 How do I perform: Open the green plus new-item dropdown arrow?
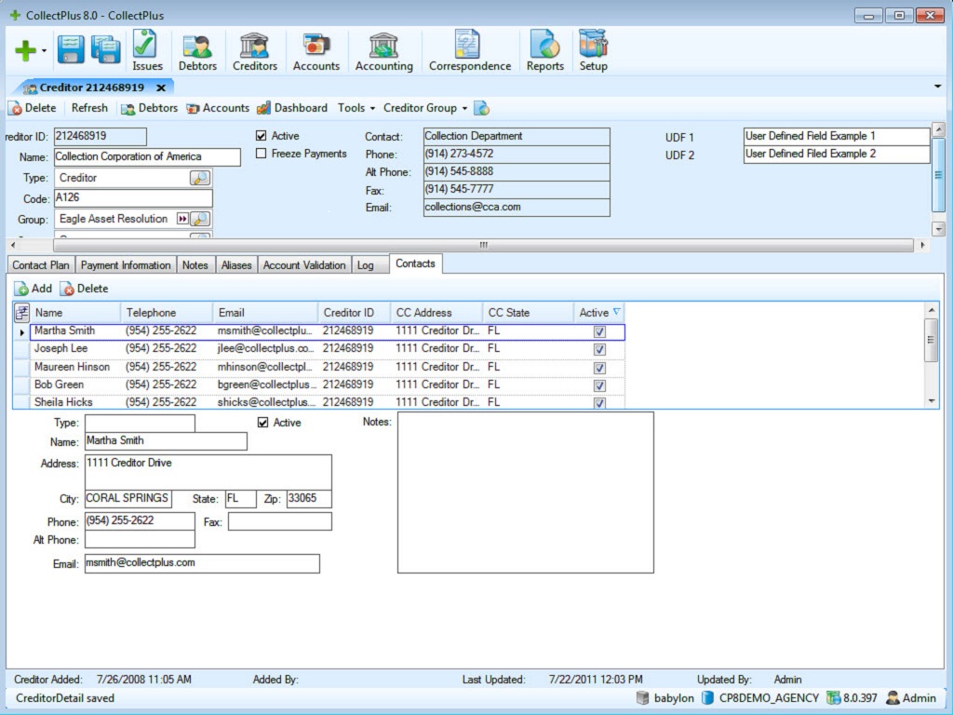pyautogui.click(x=44, y=51)
